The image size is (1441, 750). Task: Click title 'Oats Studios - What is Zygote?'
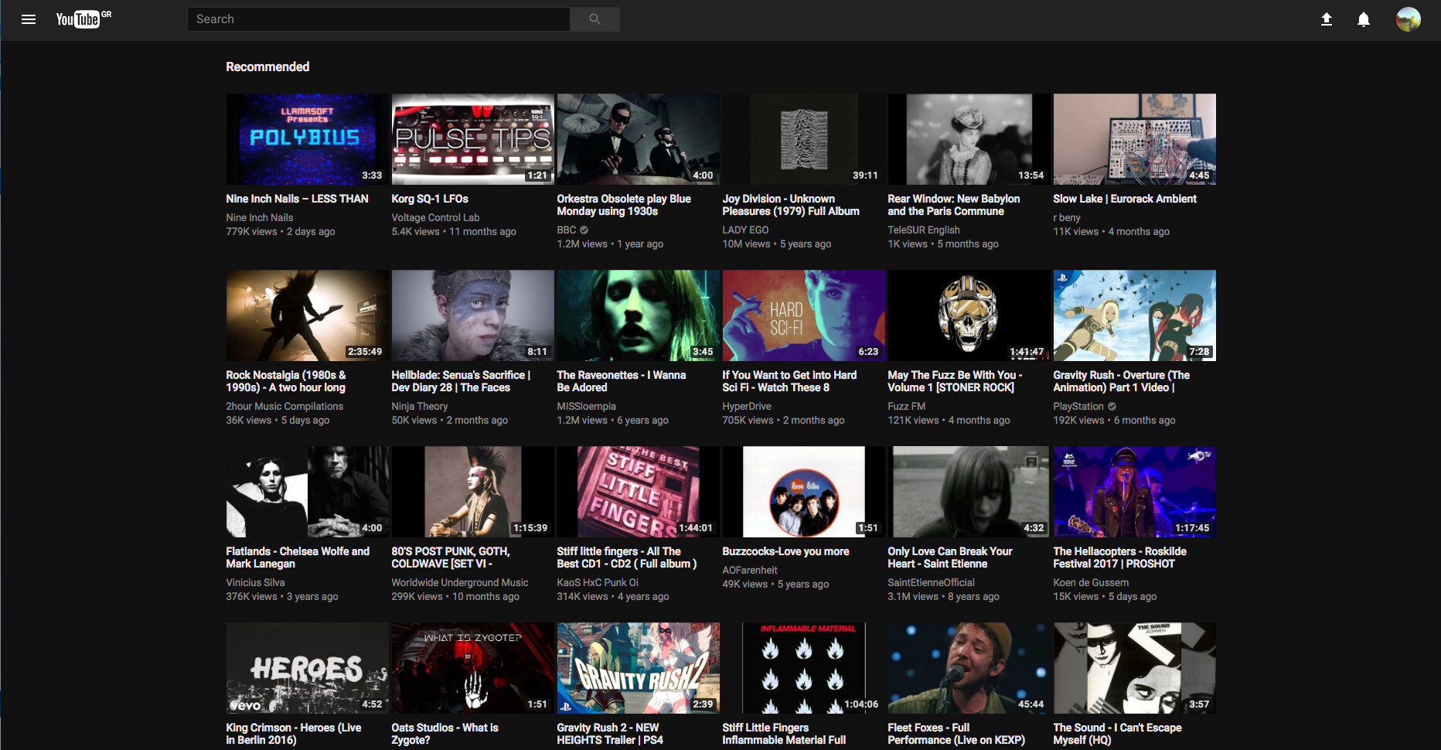pos(445,734)
